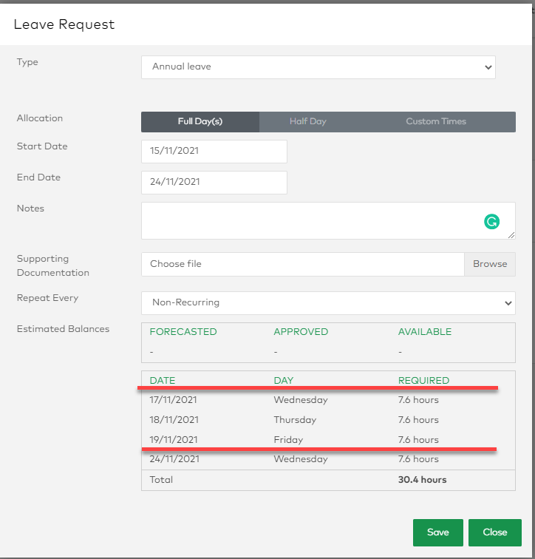
Task: Focus the Notes text area
Action: pyautogui.click(x=328, y=220)
